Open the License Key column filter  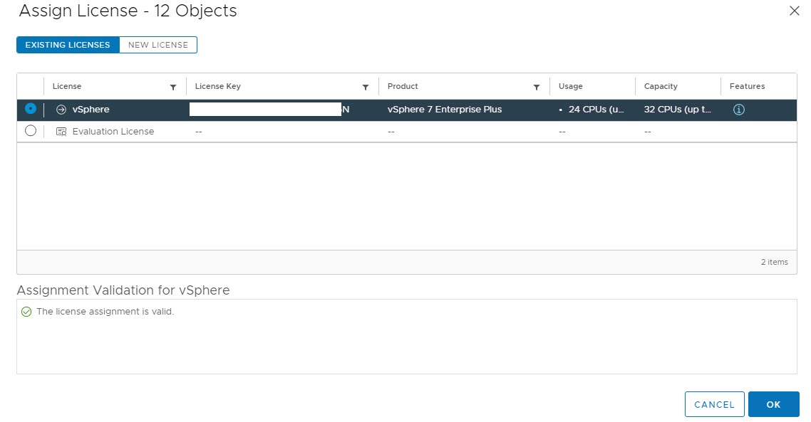coord(366,87)
